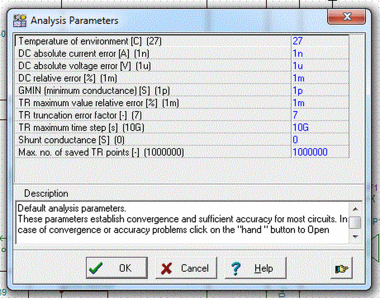380x298 pixels.
Task: Edit Max saved TR points value 1000000
Action: pos(320,152)
